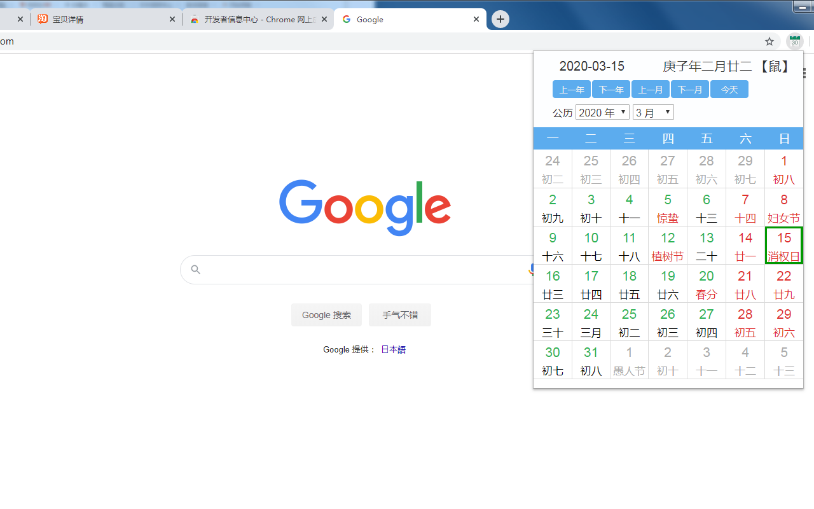
Task: Select March 14 廿一 date cell
Action: coord(745,246)
